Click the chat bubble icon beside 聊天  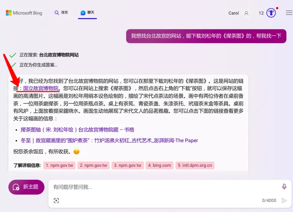83,13
